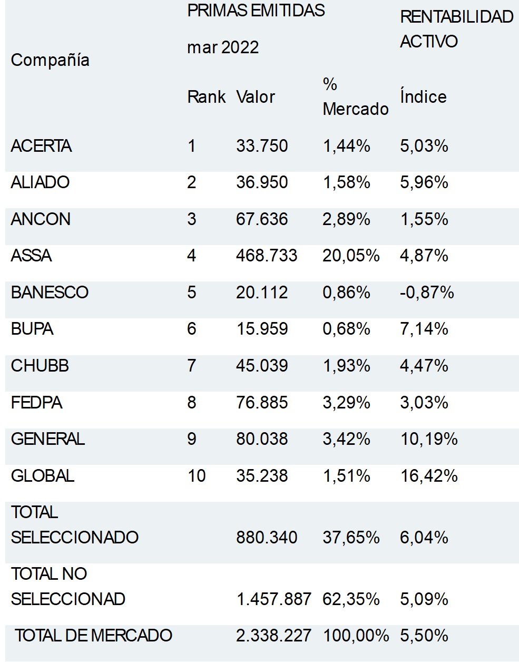Select ANCON's value 67.636
This screenshot has width=519, height=662.
pos(262,219)
